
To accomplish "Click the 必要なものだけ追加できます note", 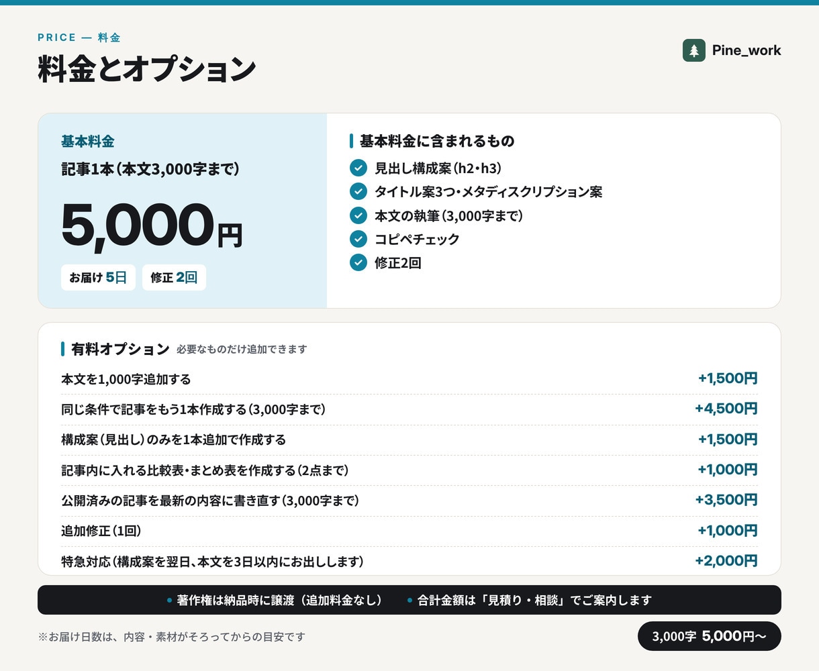I will coord(242,350).
